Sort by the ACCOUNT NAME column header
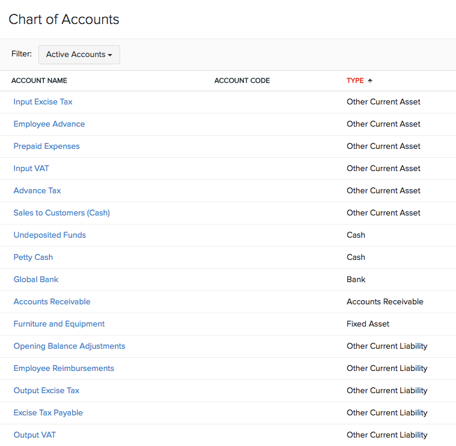 point(39,80)
